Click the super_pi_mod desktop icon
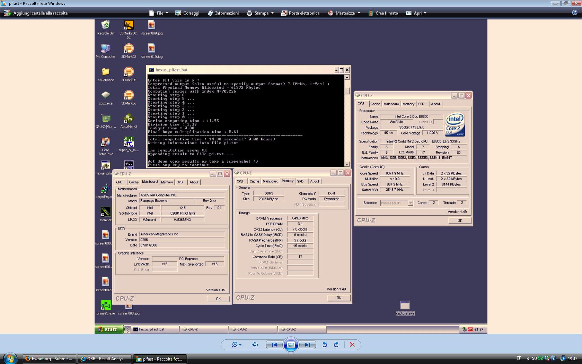This screenshot has width=582, height=364. coord(129,145)
